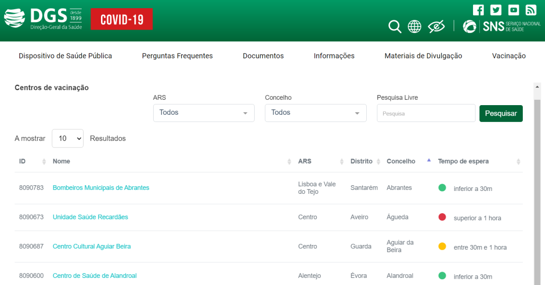Viewport: 545px width, 285px height.
Task: Open the SNS Serviço Nacional de Saúde logo
Action: pos(502,27)
